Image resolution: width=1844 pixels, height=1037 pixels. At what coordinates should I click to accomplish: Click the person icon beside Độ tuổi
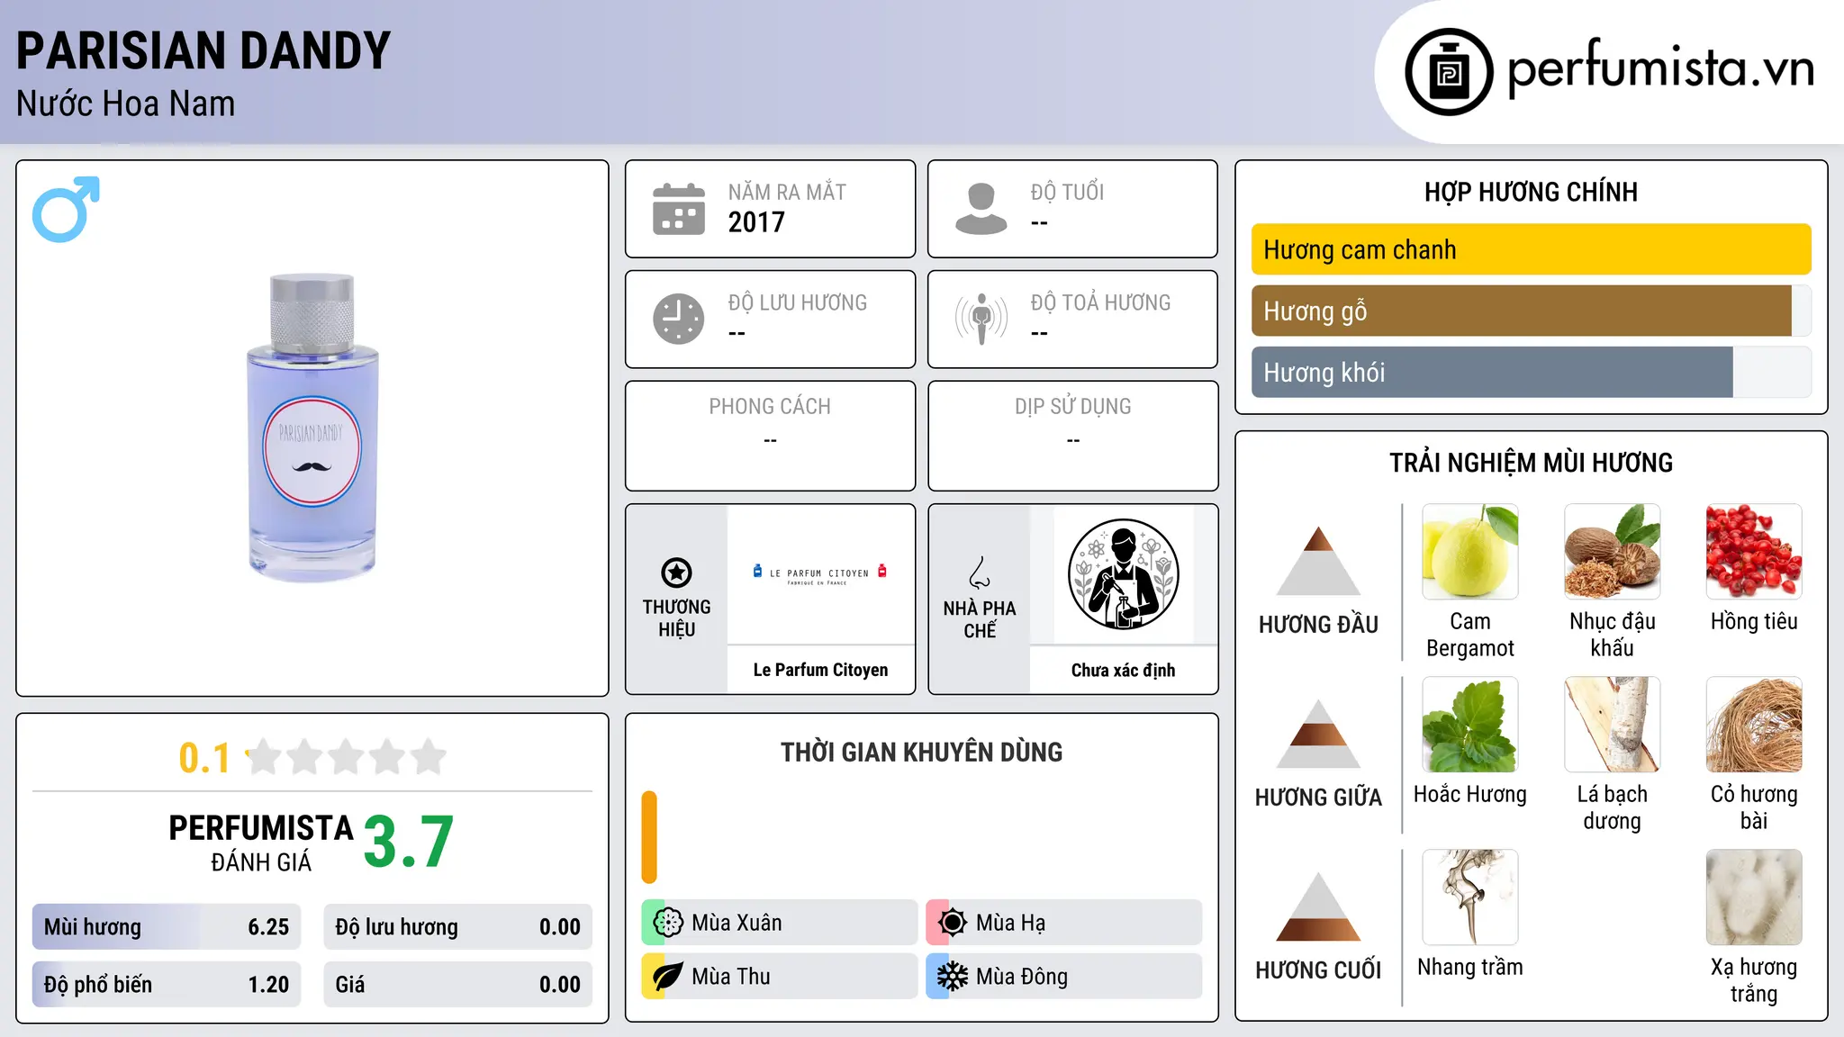pos(981,209)
